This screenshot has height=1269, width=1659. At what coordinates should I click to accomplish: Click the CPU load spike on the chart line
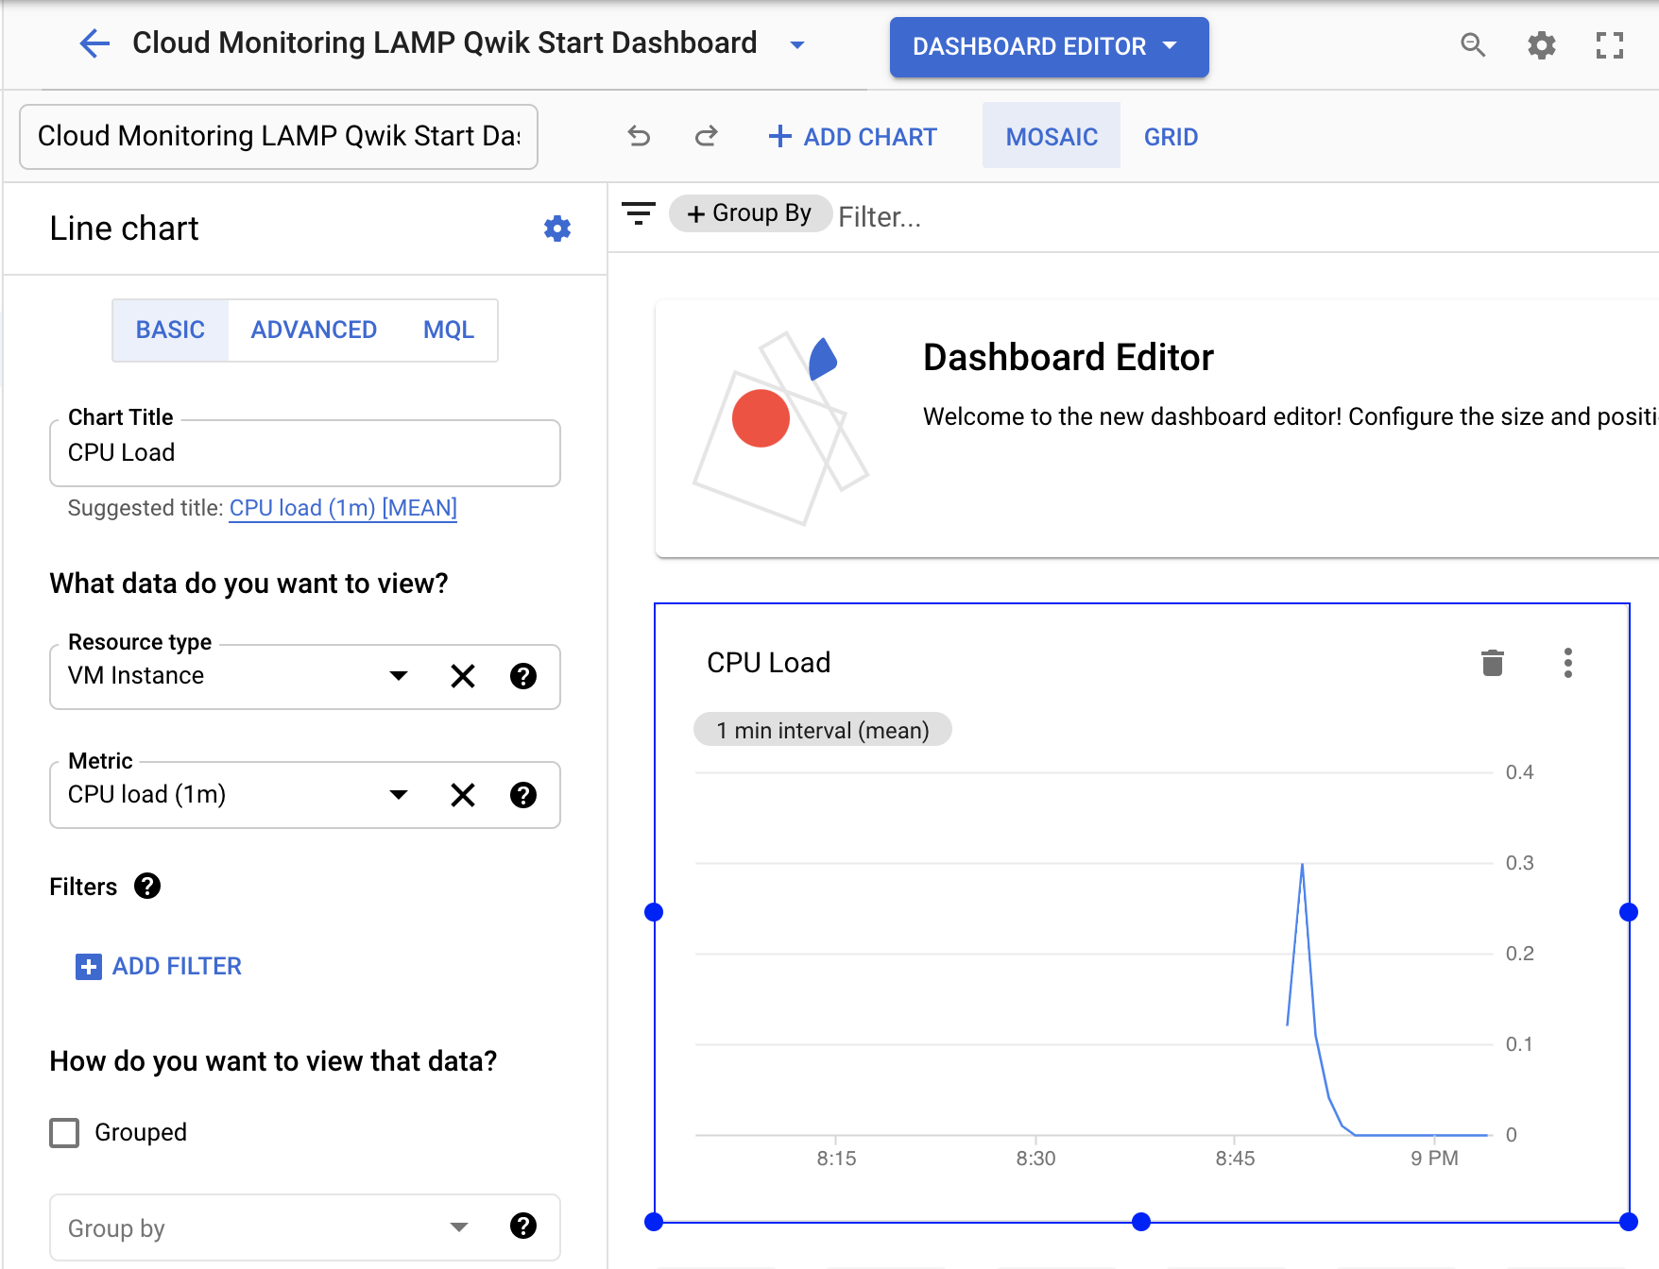pyautogui.click(x=1303, y=865)
